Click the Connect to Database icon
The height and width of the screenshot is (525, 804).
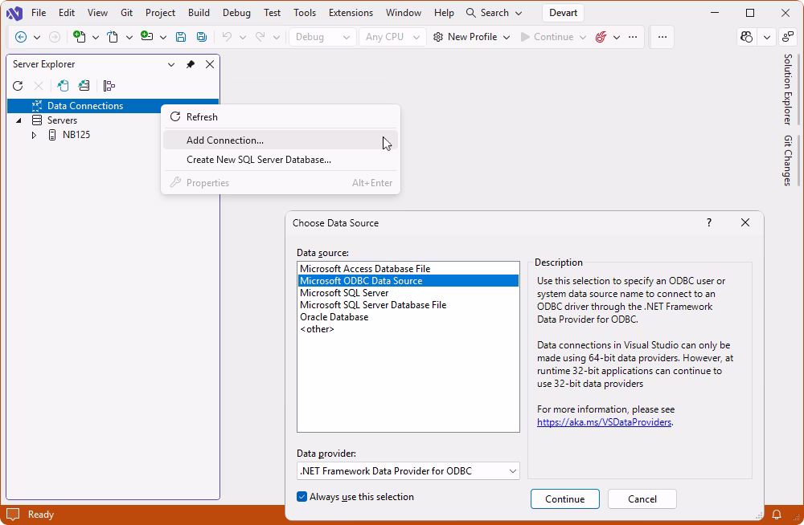tap(63, 86)
